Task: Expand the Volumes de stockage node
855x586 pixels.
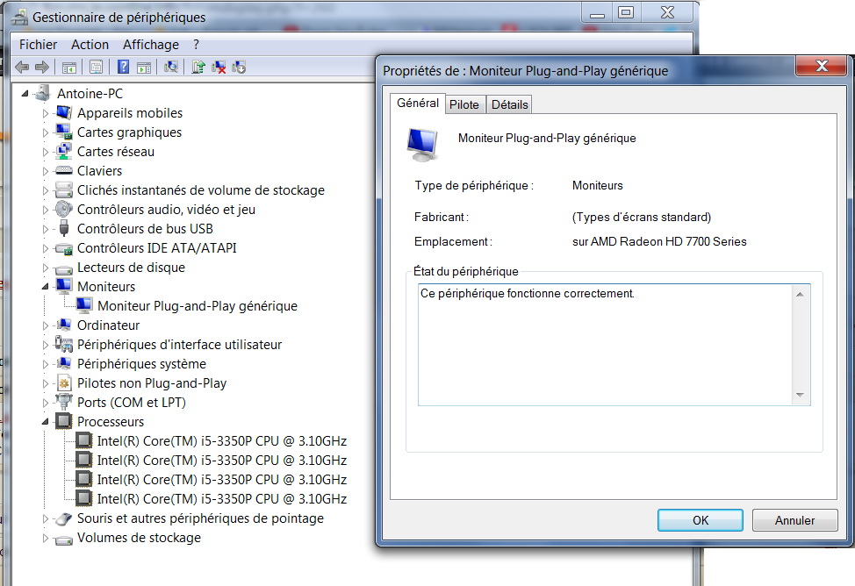Action: pos(46,538)
